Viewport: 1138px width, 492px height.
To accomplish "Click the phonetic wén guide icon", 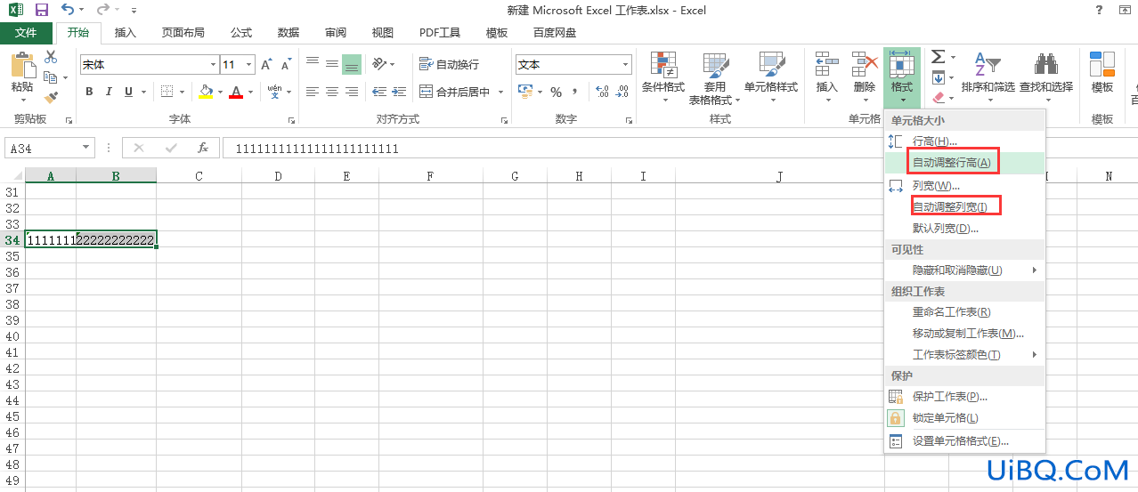I will (274, 92).
